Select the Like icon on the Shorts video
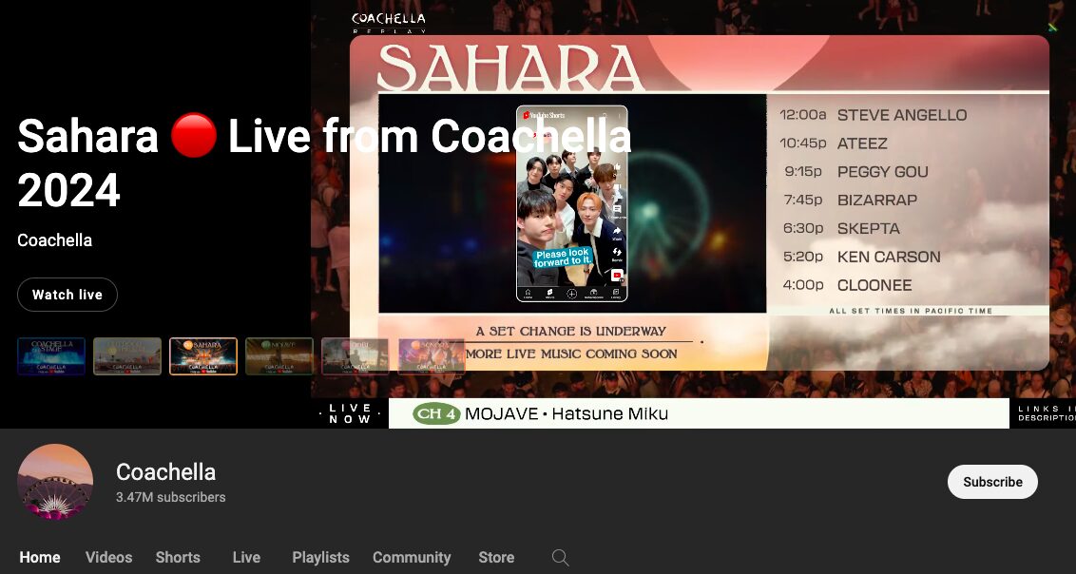Viewport: 1076px width, 574px height. click(x=618, y=167)
